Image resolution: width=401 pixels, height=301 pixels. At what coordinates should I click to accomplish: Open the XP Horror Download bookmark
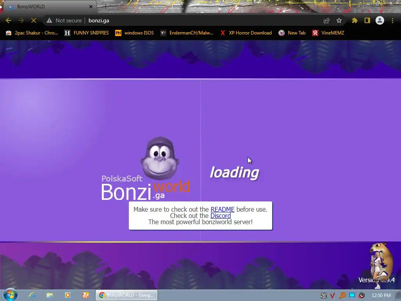click(x=246, y=33)
